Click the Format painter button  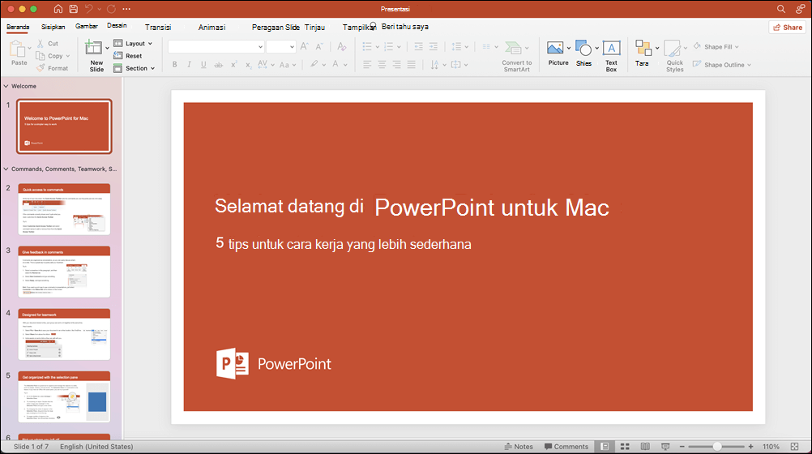53,68
